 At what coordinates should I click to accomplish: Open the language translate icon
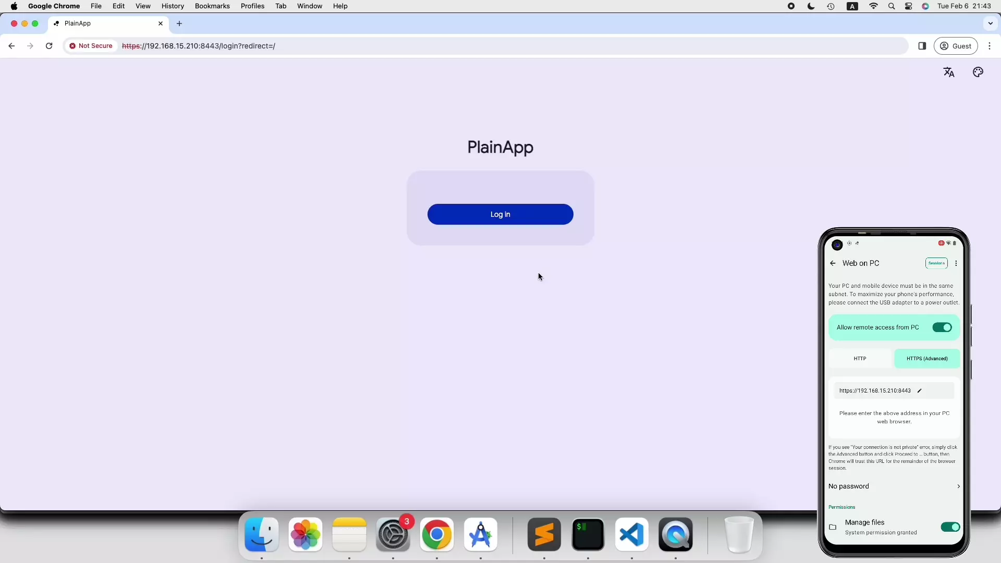coord(949,72)
